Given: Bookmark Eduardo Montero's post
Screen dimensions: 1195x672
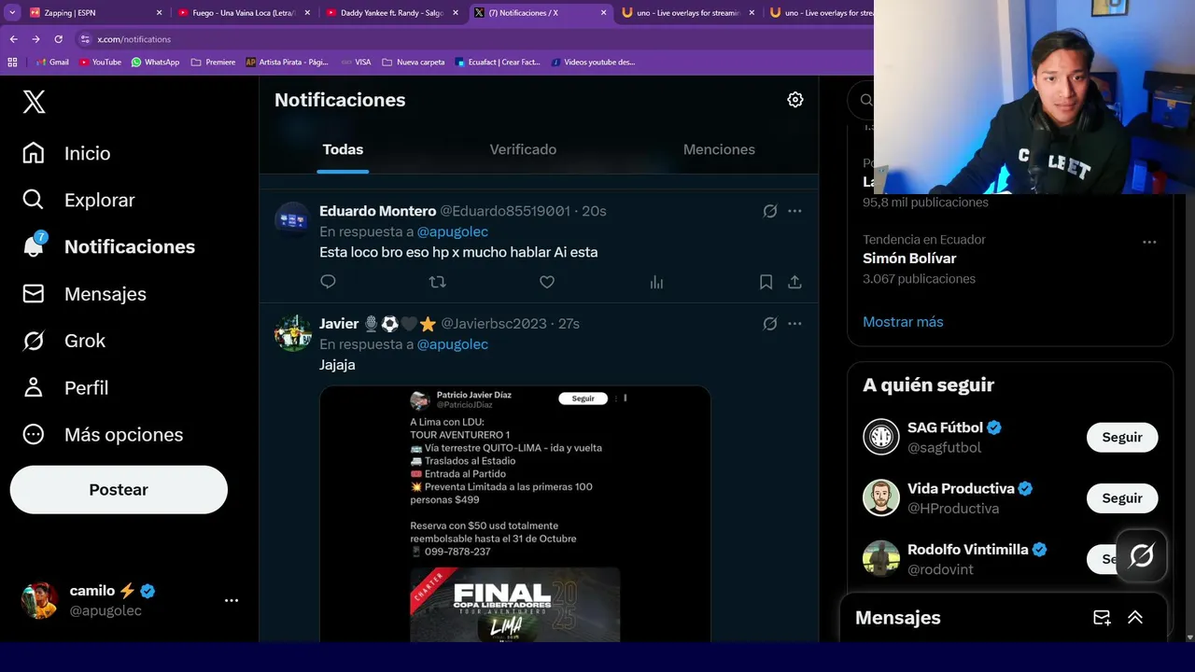Looking at the screenshot, I should (x=766, y=282).
